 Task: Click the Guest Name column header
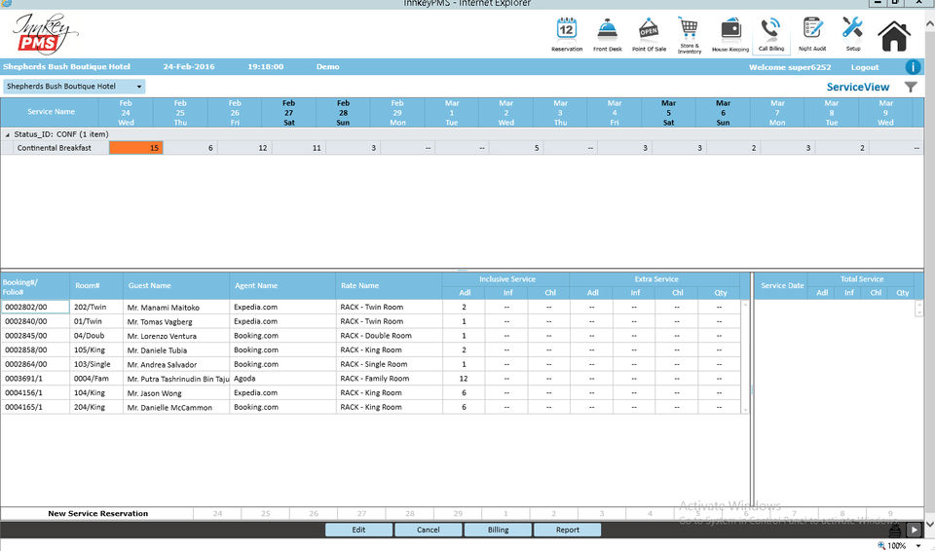click(x=176, y=285)
